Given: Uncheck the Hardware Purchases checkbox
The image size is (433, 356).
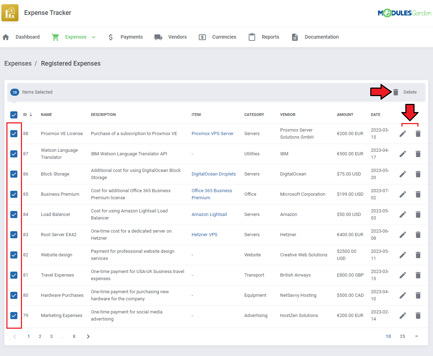Looking at the screenshot, I should 14,295.
